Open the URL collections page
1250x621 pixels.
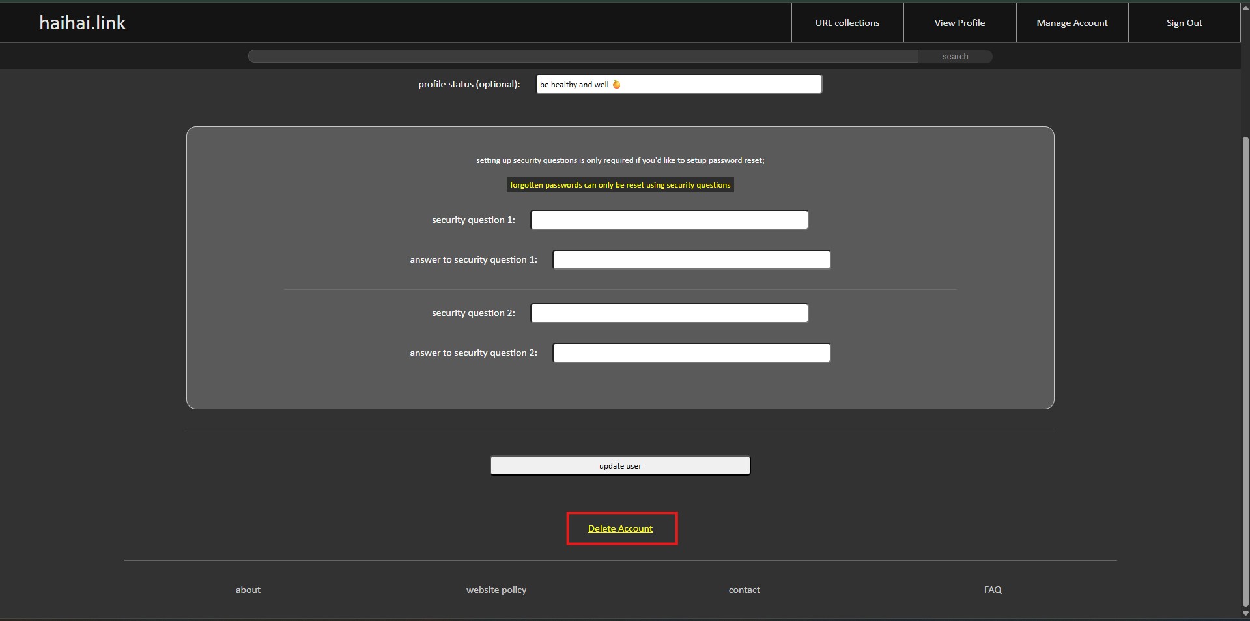(847, 23)
